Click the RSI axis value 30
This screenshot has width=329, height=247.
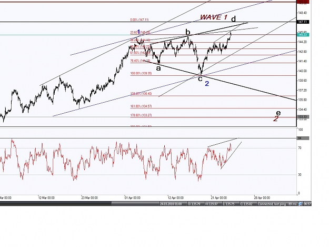point(300,175)
